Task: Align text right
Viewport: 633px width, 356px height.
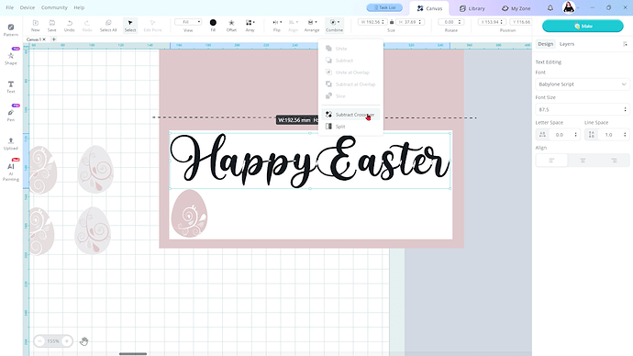Action: pyautogui.click(x=614, y=161)
